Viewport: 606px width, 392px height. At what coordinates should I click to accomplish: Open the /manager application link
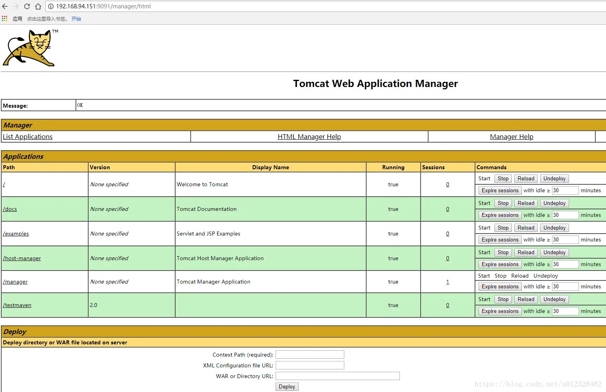coord(15,282)
